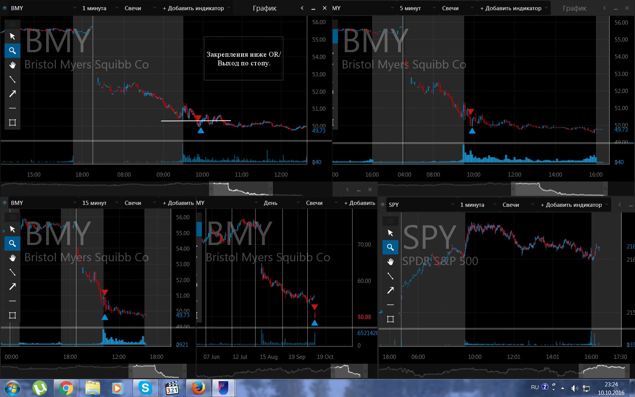Select the horizontal line tool in BMY 1-minute chart
The height and width of the screenshot is (397, 635).
(12, 108)
